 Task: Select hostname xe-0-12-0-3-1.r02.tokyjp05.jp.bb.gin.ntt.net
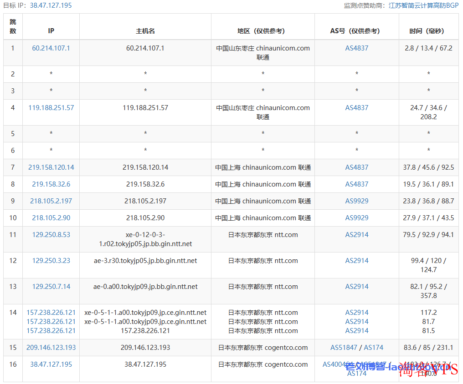pyautogui.click(x=145, y=239)
